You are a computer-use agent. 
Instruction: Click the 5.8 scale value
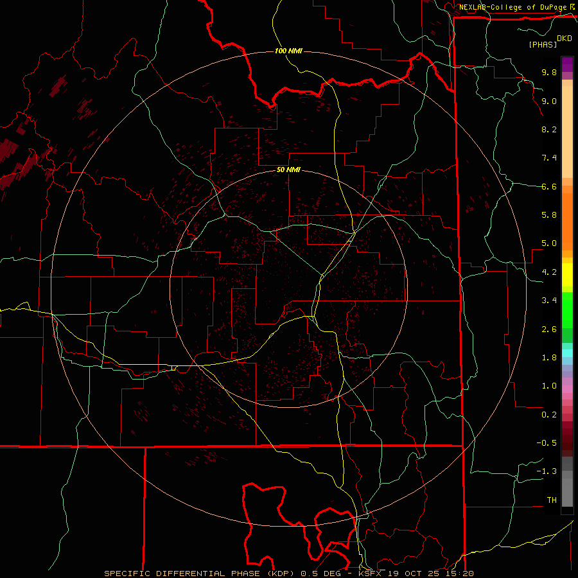click(549, 215)
